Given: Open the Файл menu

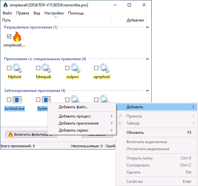Looking at the screenshot, I should (x=7, y=13).
